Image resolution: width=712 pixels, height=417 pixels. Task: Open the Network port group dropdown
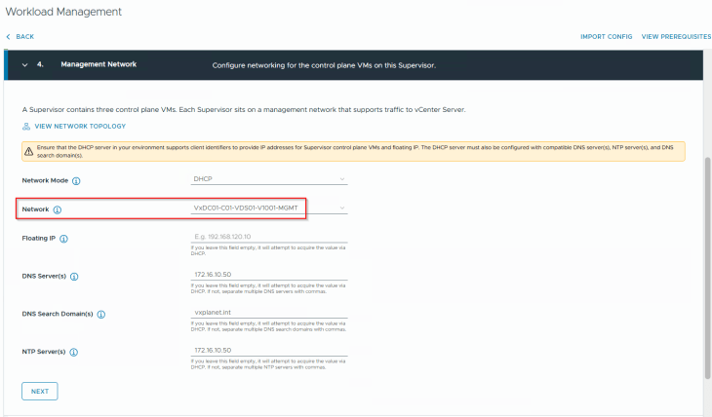(270, 208)
